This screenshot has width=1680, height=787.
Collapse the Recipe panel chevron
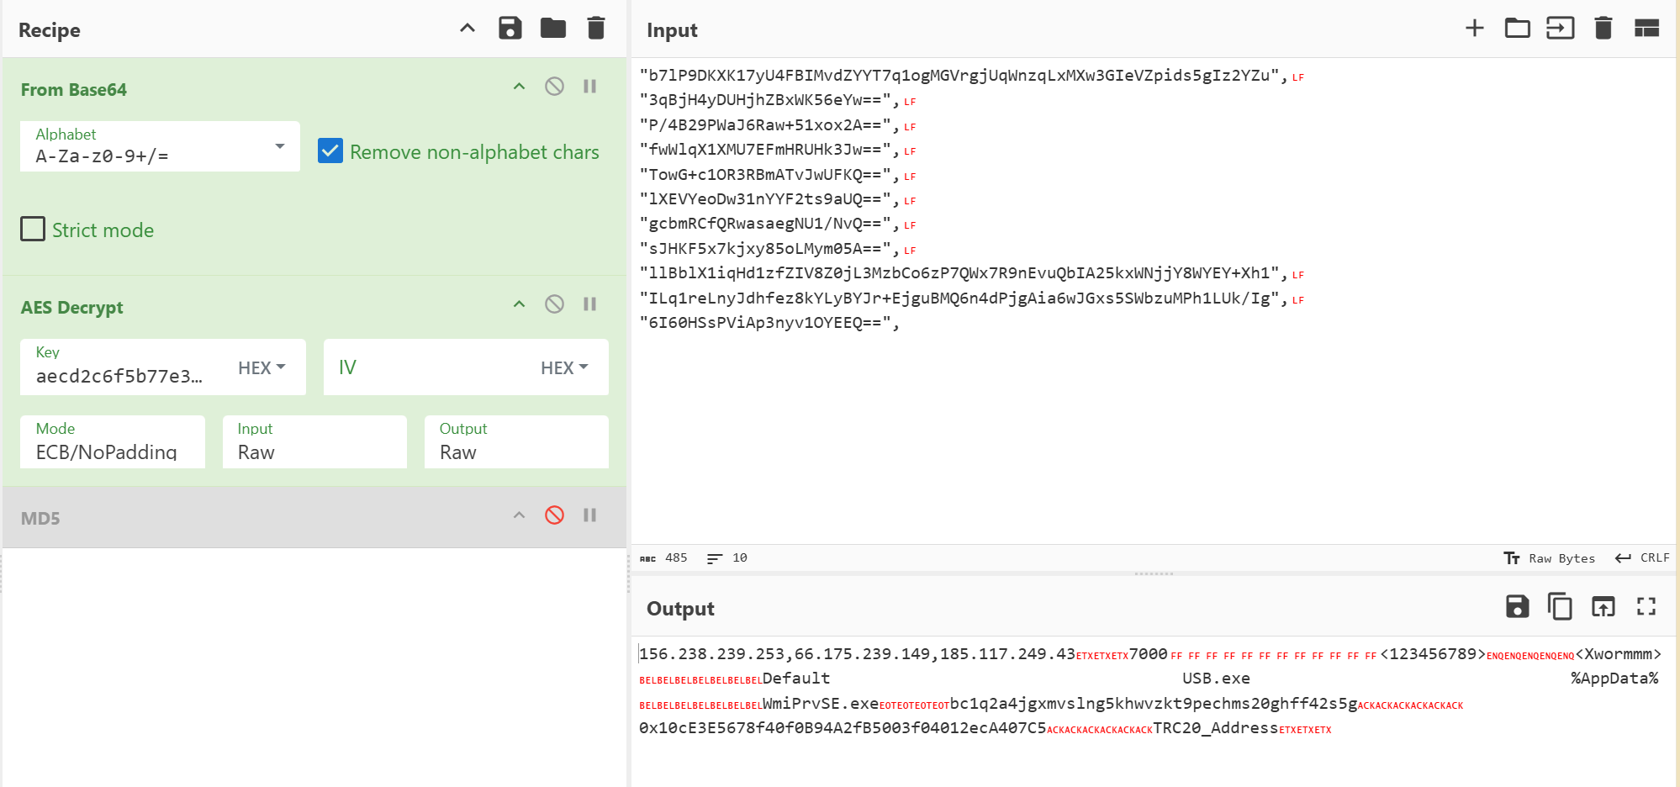click(x=468, y=28)
